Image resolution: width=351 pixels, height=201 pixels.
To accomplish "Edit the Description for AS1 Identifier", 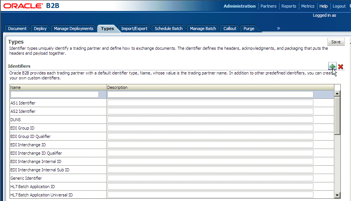I will [x=210, y=103].
